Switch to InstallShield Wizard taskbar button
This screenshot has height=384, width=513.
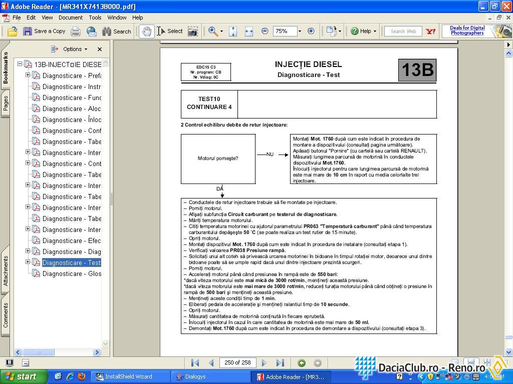pyautogui.click(x=130, y=377)
